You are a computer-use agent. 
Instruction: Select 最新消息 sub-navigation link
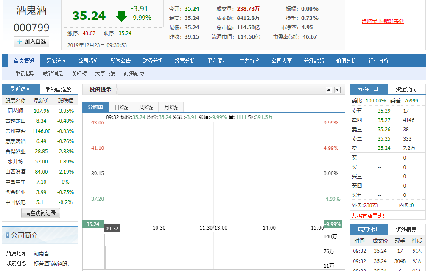click(53, 74)
